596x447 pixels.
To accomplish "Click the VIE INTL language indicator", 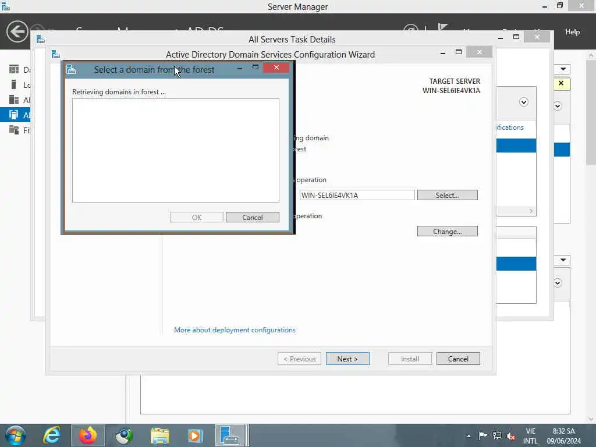I will tap(531, 436).
